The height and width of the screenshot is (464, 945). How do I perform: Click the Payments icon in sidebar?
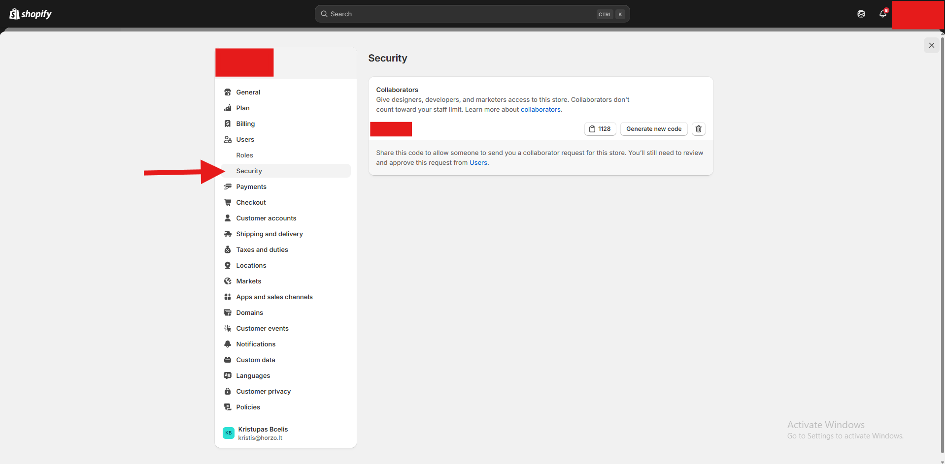pos(227,186)
